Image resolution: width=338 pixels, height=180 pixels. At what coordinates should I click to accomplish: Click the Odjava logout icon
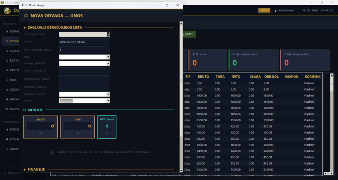coord(5,173)
